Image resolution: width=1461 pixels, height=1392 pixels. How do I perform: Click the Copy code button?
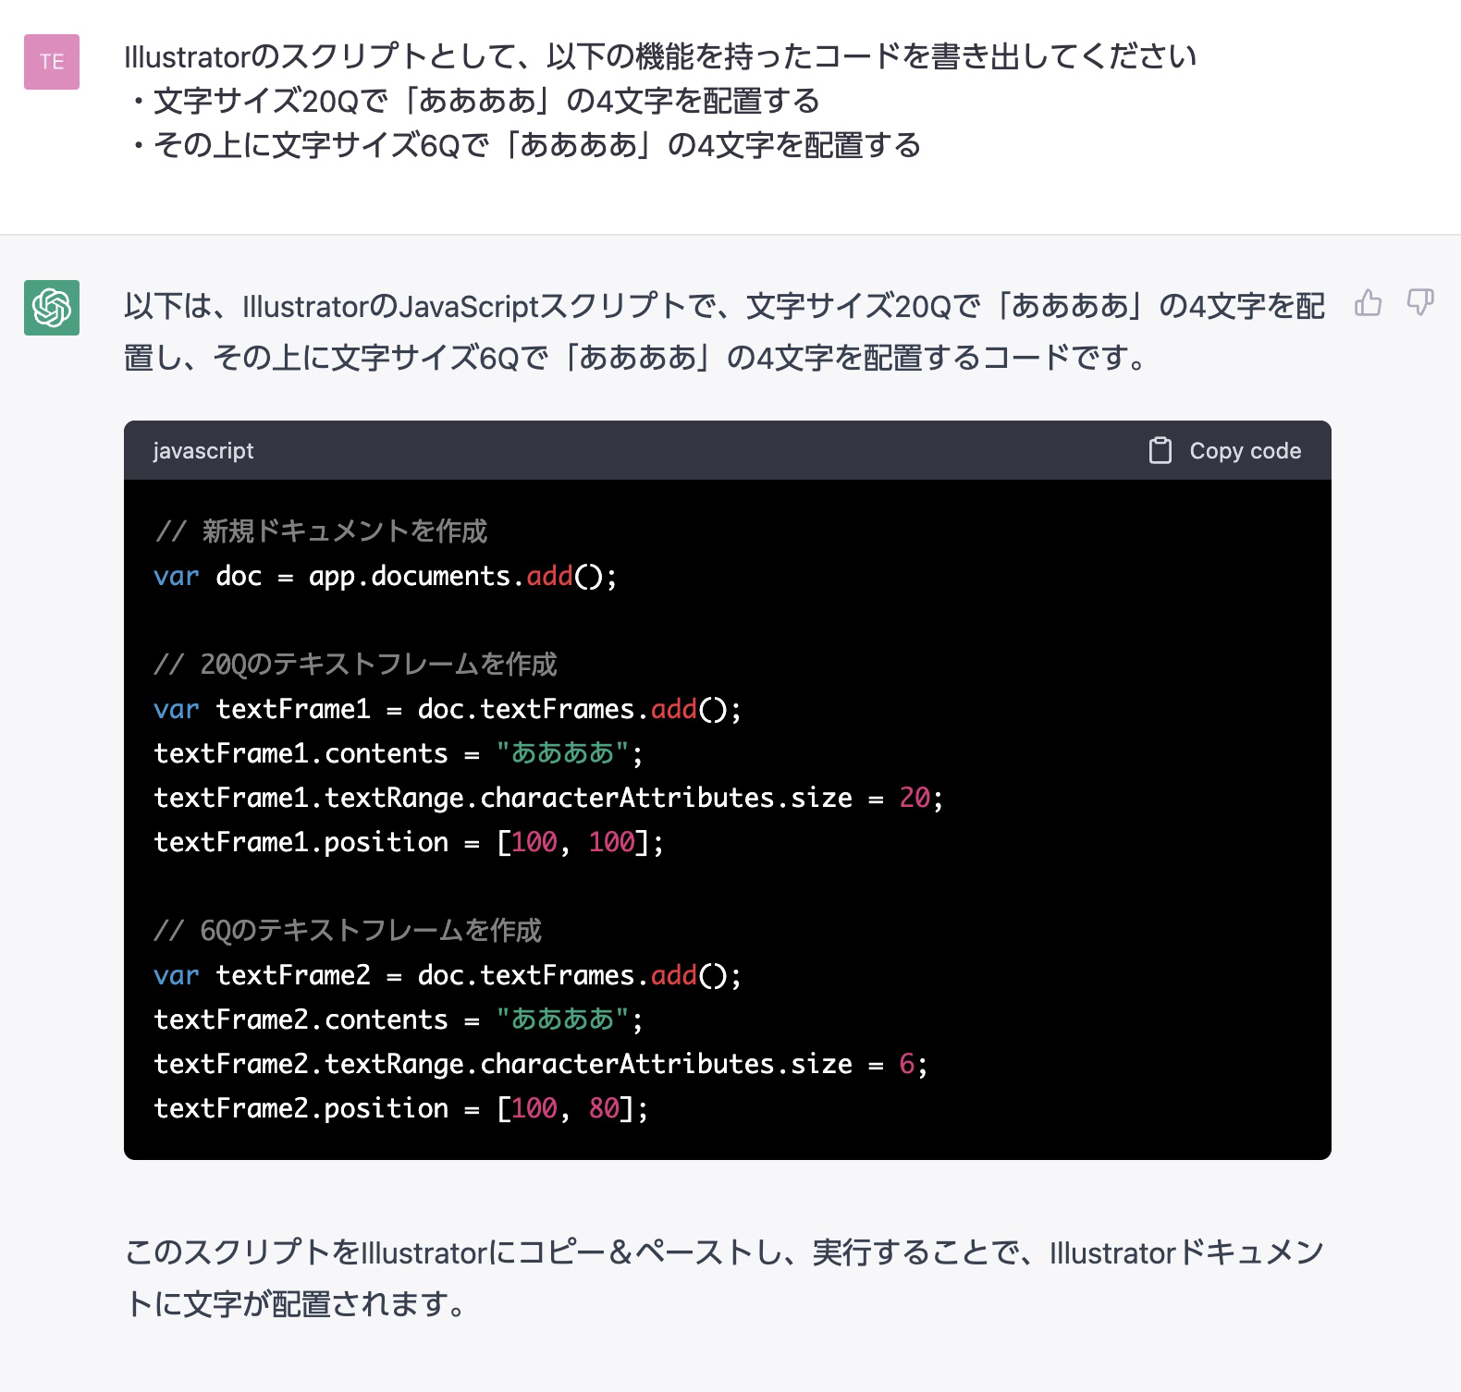click(x=1225, y=450)
